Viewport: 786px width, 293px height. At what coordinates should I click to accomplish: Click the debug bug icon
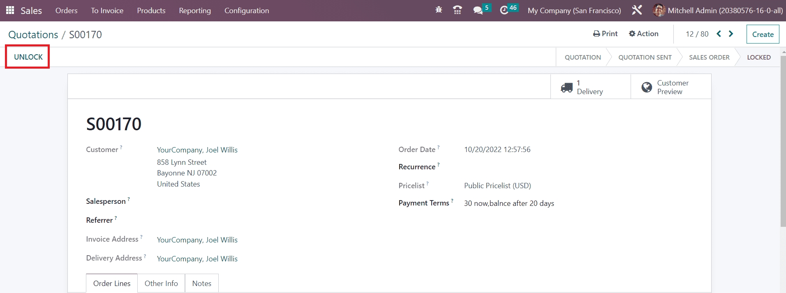[439, 10]
